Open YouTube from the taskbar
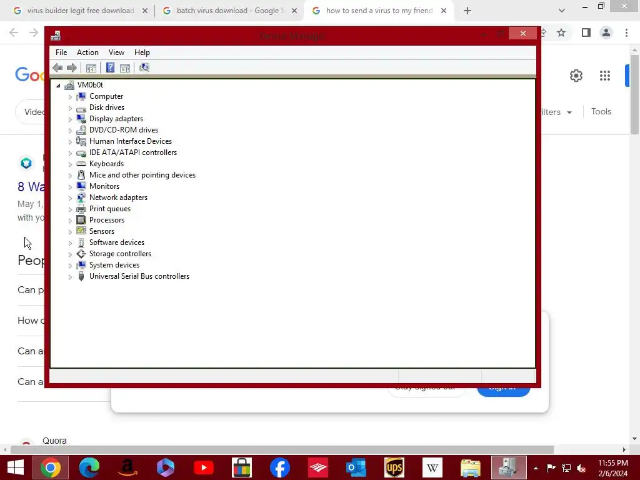Image resolution: width=640 pixels, height=480 pixels. 204,467
